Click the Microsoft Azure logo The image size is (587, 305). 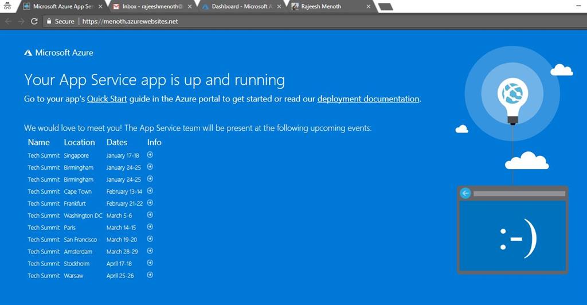(x=59, y=53)
